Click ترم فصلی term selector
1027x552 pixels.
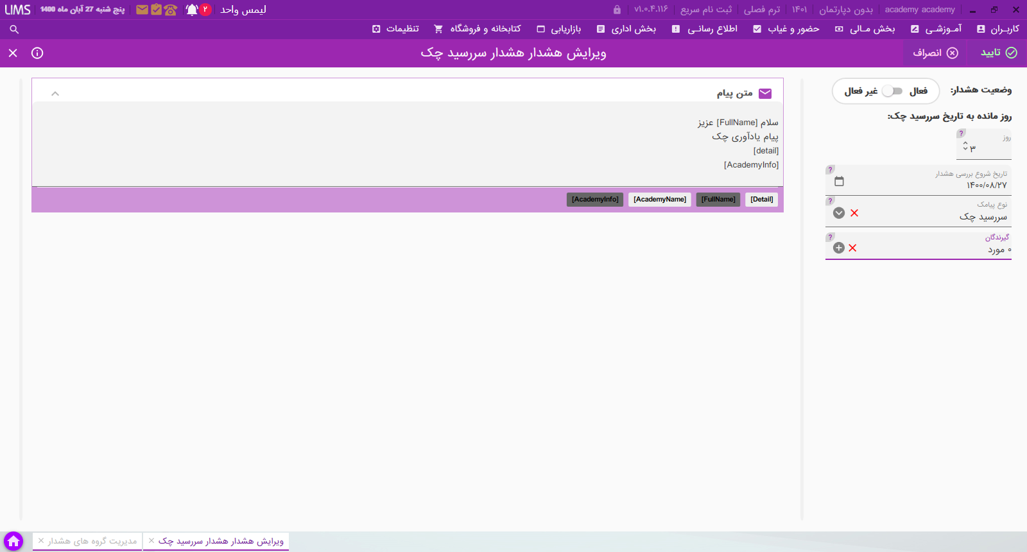(x=762, y=10)
